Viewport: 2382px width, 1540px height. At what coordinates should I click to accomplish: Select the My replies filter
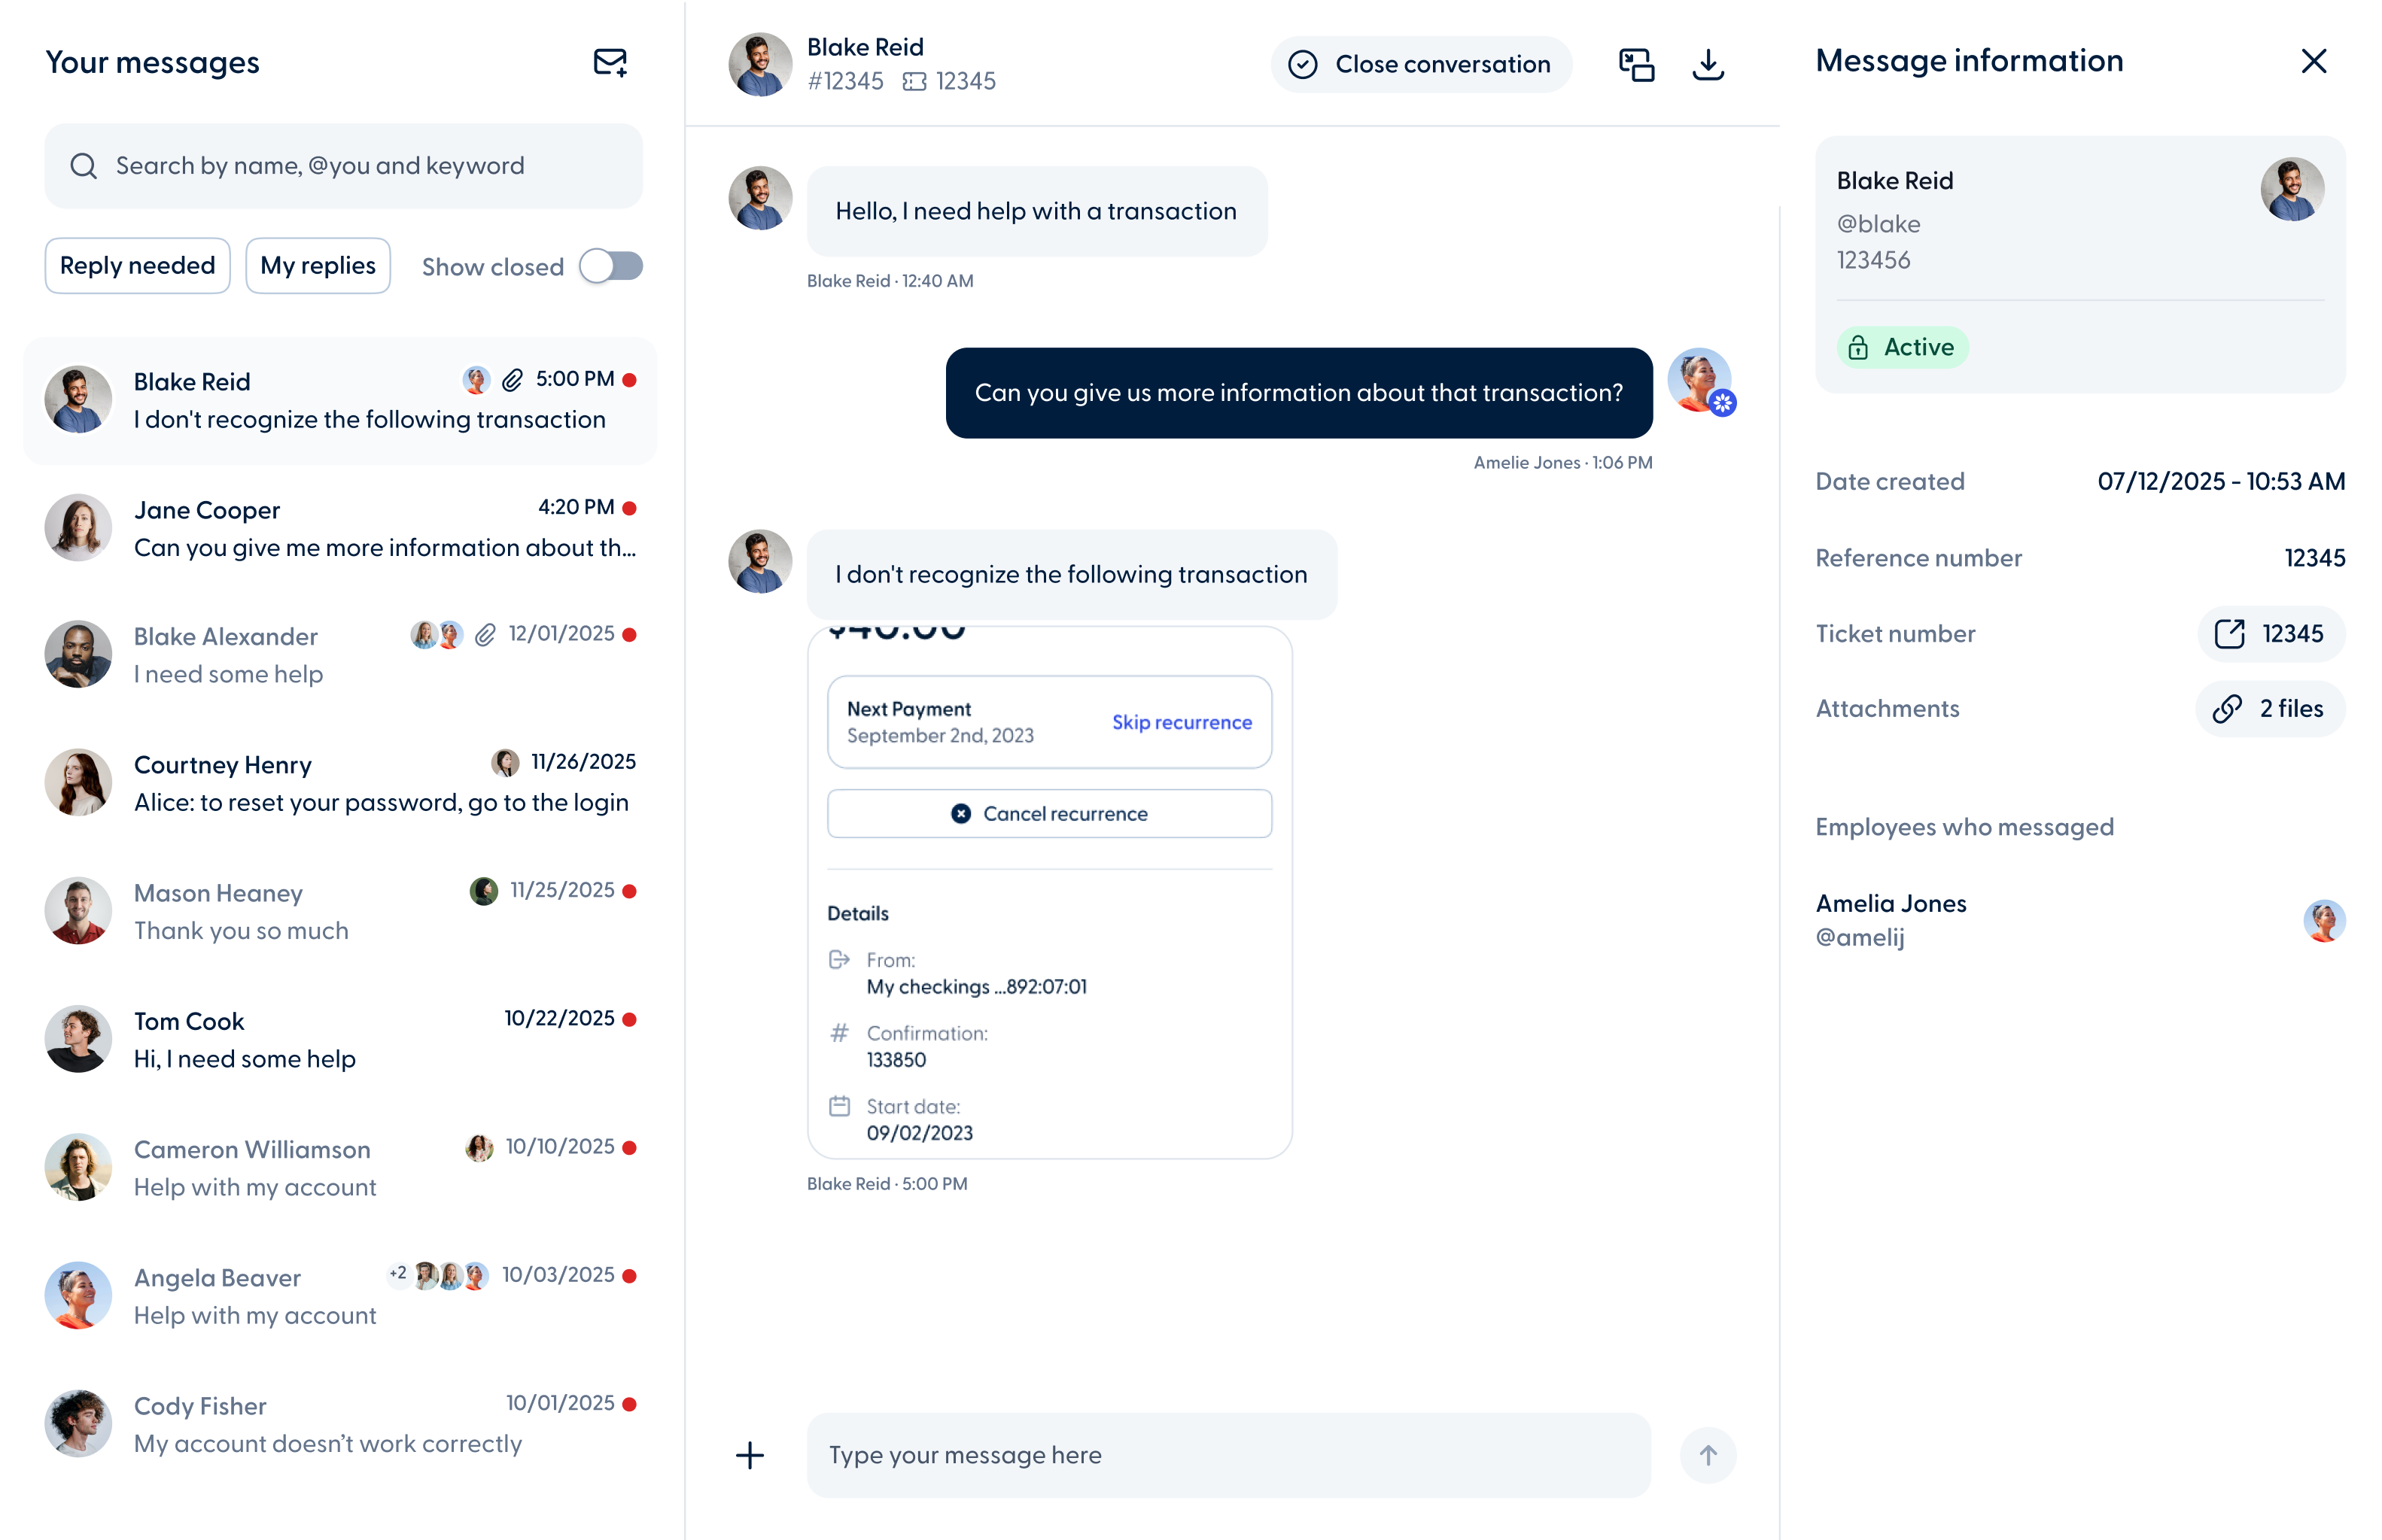pos(317,265)
